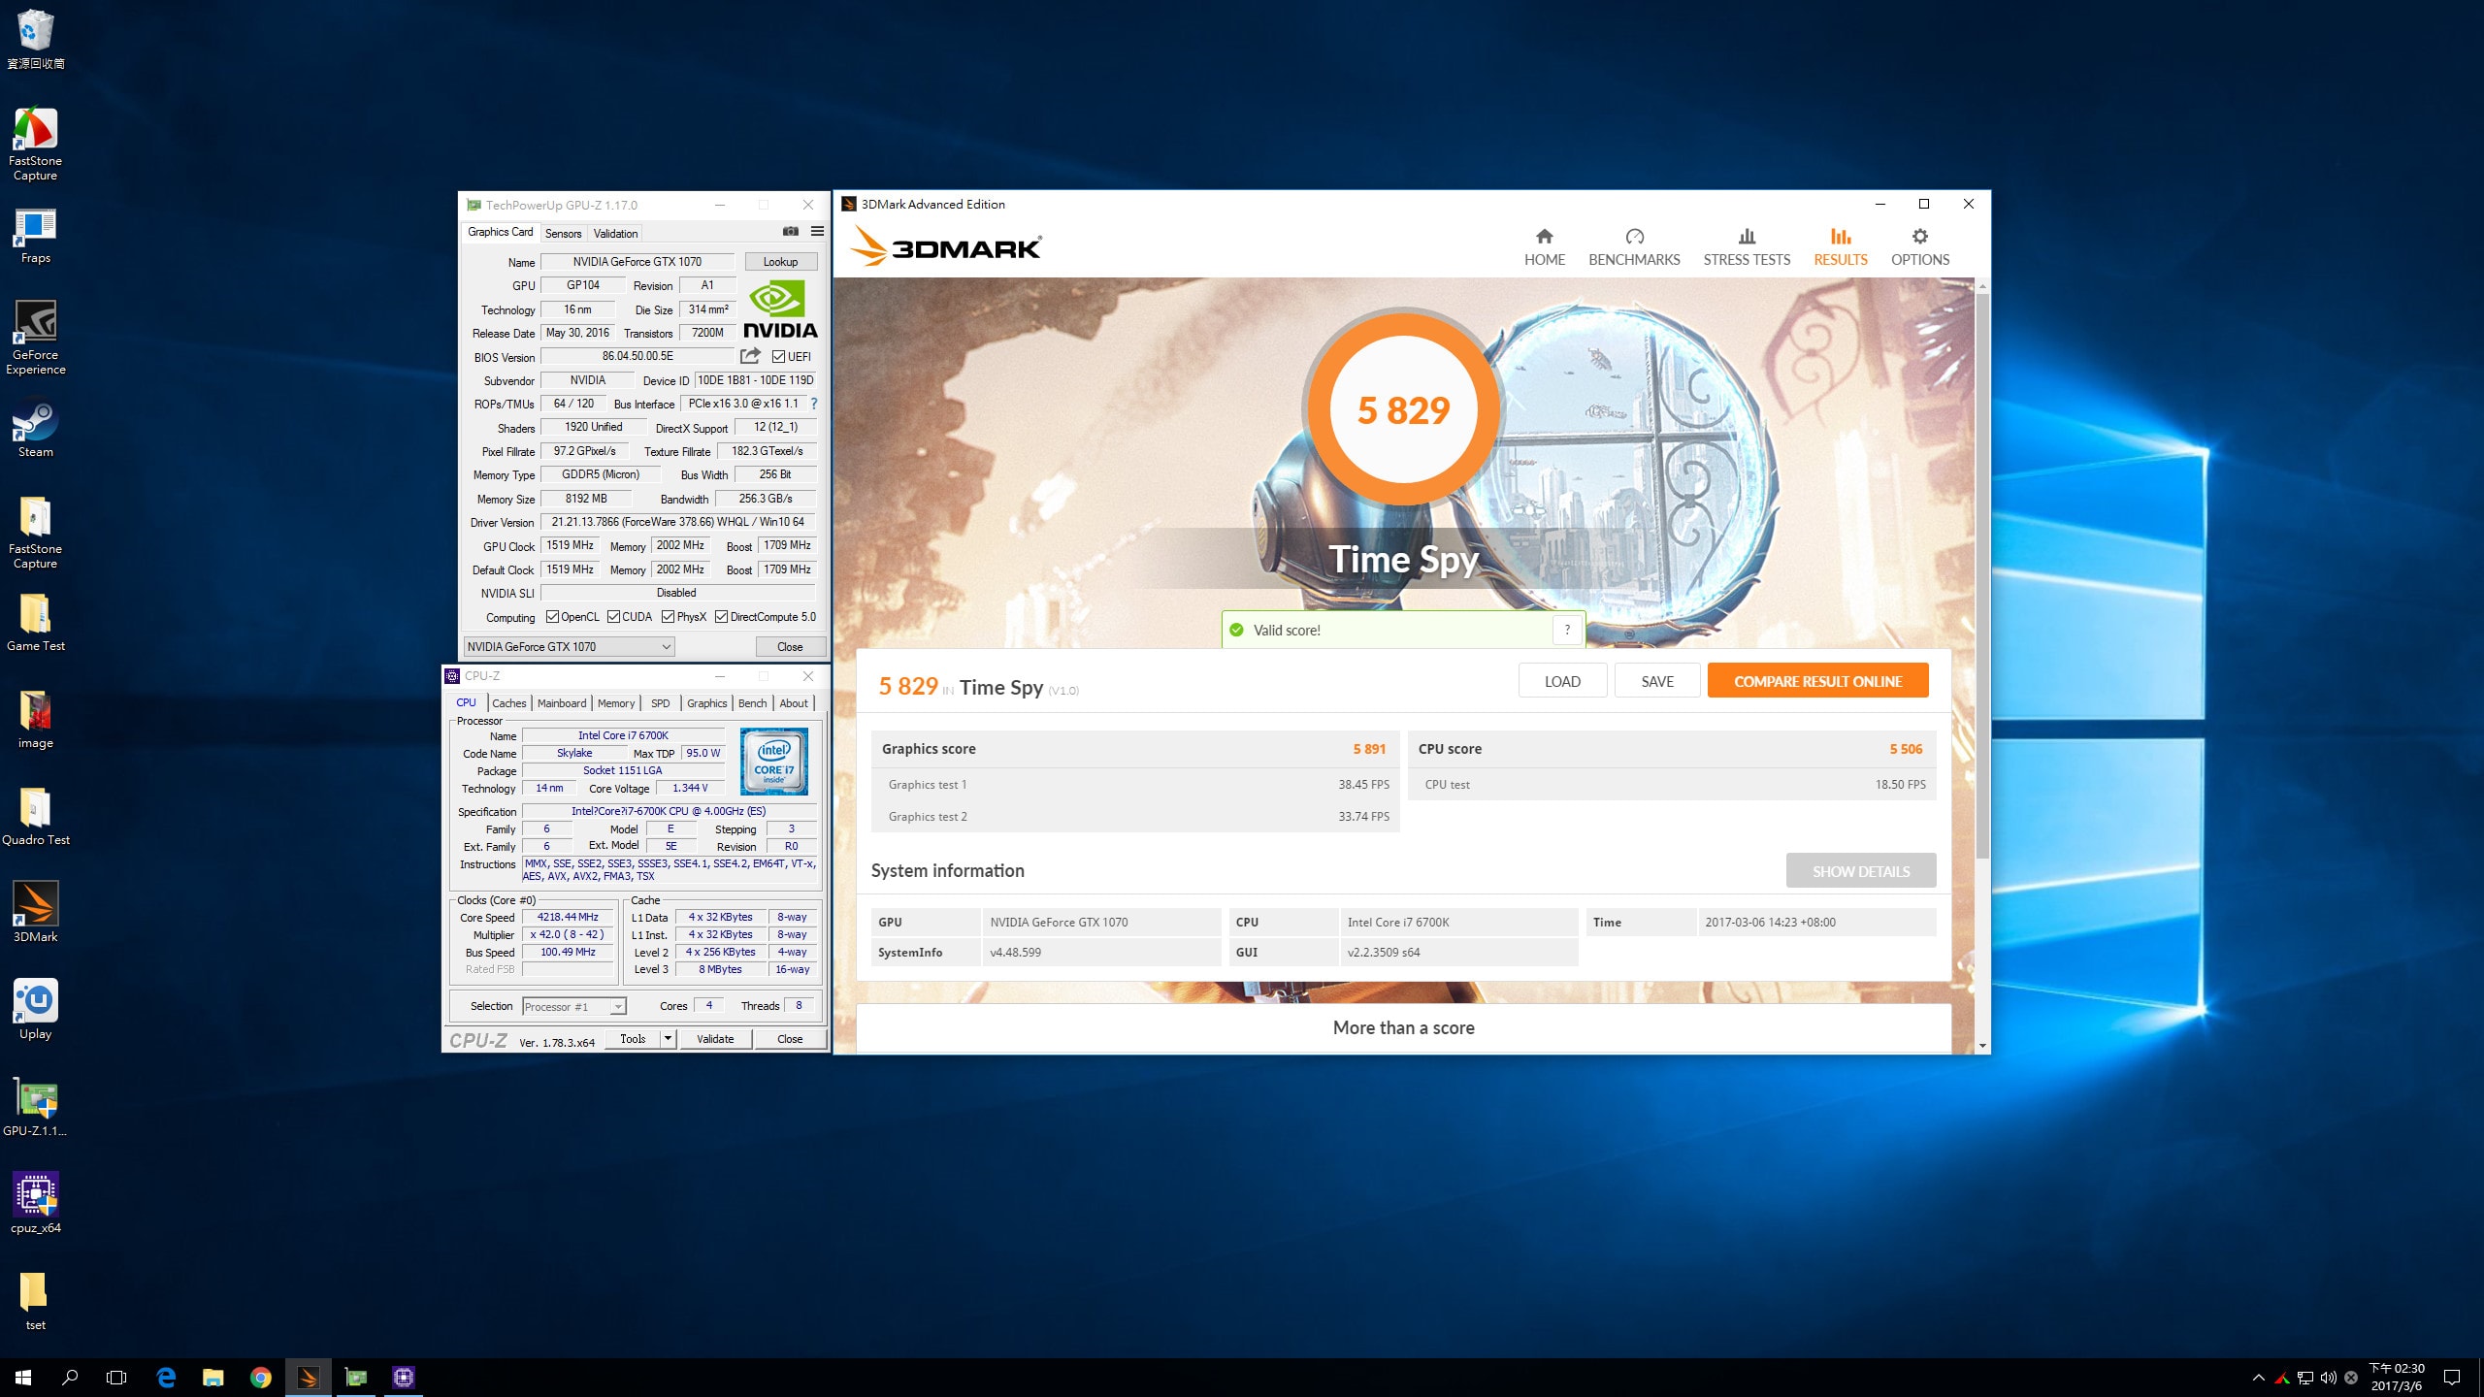Open the Recycle Bin desktop icon
Viewport: 2484px width, 1397px height.
point(35,39)
